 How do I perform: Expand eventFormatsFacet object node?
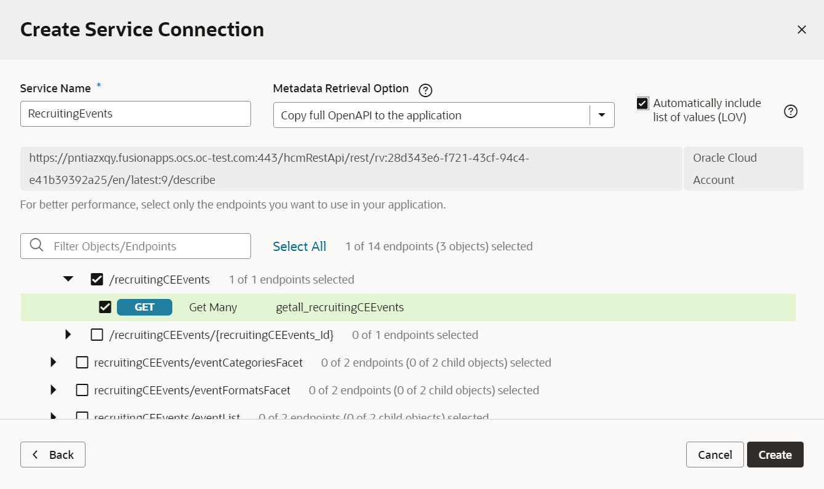(x=53, y=390)
